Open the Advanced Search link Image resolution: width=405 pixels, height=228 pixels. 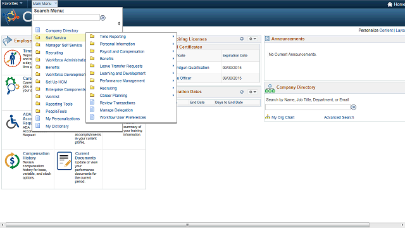339,117
